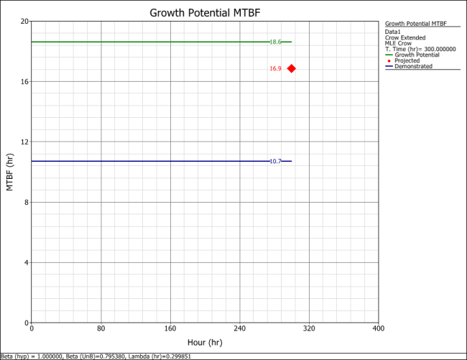
Task: Click the 10.7 demonstrated value label
Action: 275,162
